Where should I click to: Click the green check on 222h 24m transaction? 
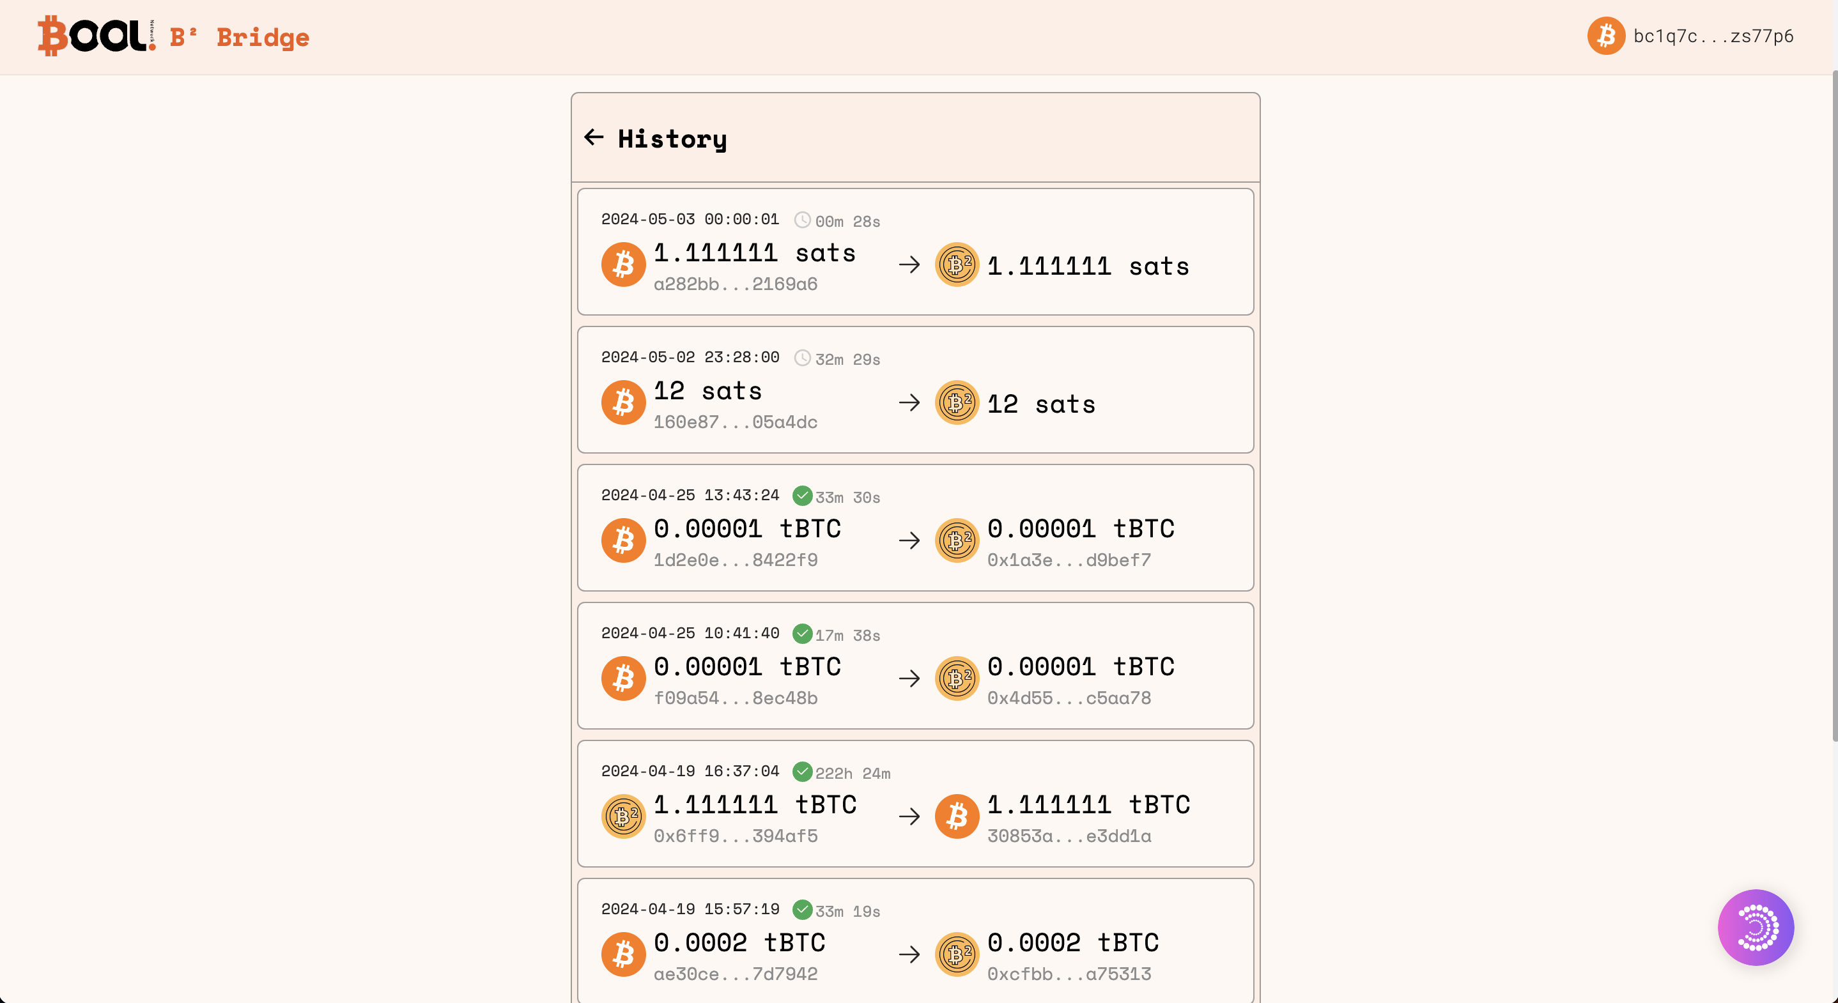click(x=802, y=771)
